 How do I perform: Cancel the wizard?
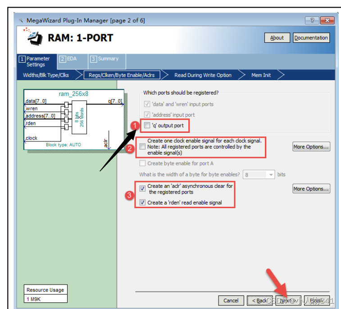point(231,300)
